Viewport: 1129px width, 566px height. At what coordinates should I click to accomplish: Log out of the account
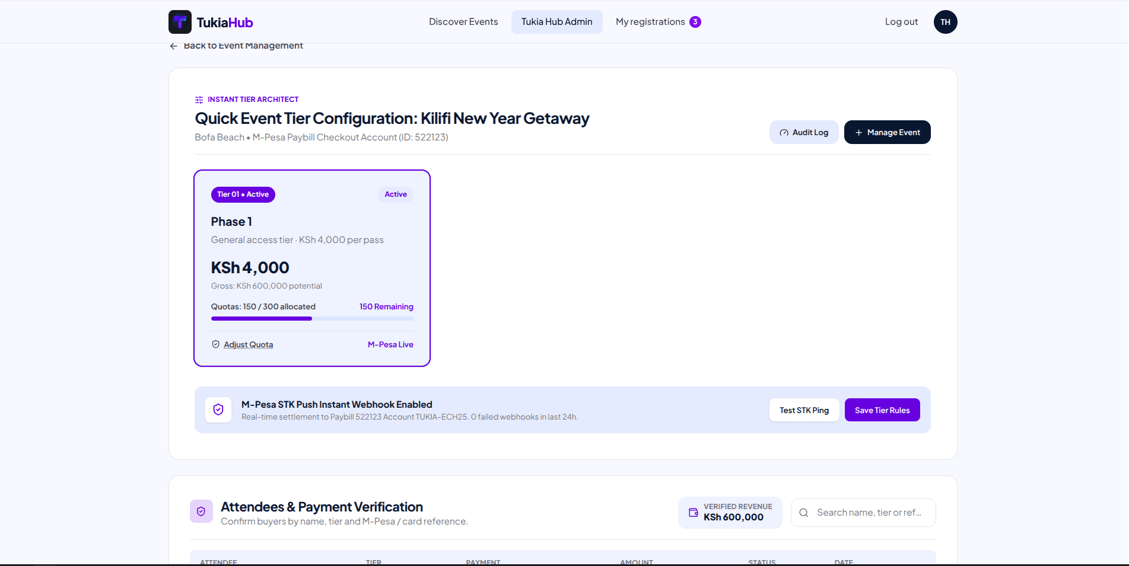pyautogui.click(x=901, y=22)
